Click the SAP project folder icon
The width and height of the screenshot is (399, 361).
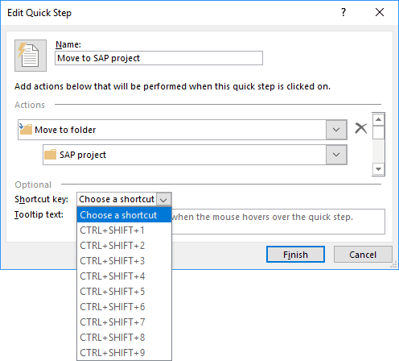pyautogui.click(x=50, y=155)
